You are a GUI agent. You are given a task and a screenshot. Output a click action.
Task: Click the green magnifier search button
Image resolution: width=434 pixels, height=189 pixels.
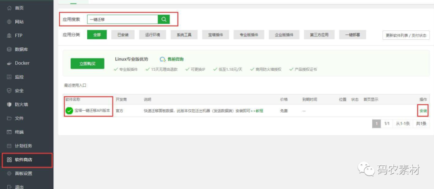click(164, 19)
